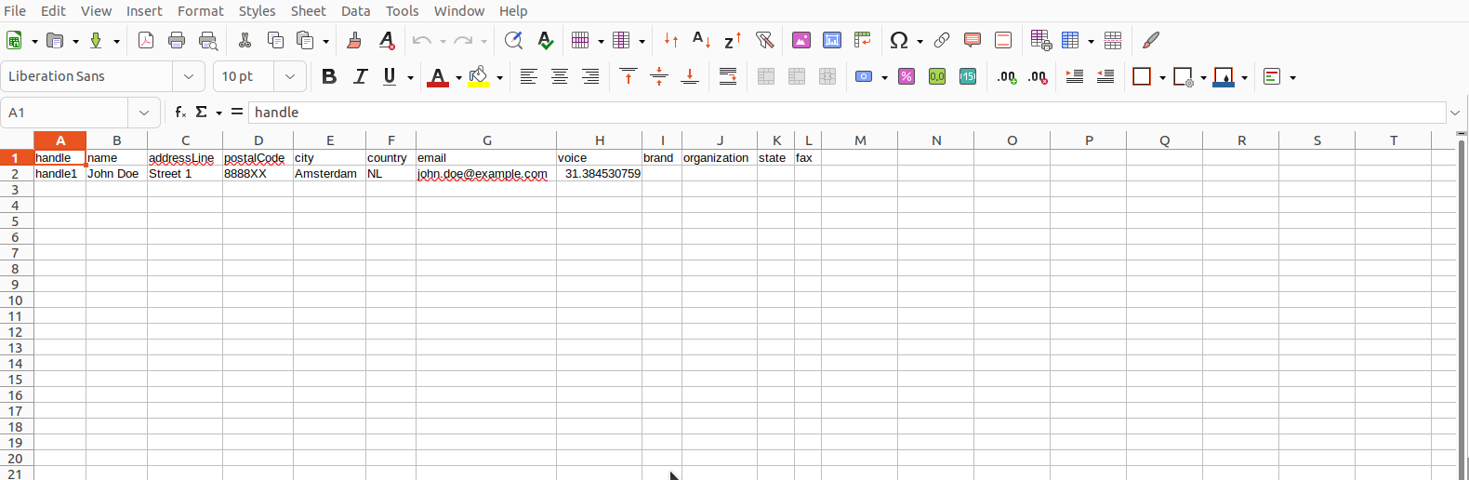Expand Name Box dropdown
Screen dimensions: 1469x480
click(x=144, y=113)
